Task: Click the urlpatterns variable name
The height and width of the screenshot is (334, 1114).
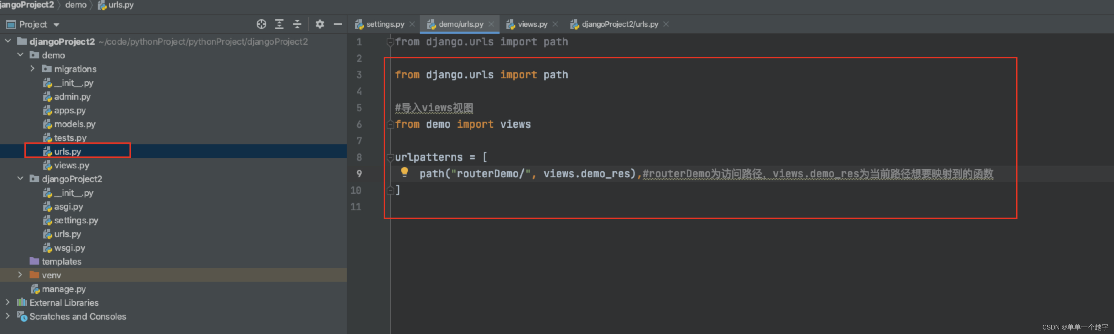Action: [429, 157]
